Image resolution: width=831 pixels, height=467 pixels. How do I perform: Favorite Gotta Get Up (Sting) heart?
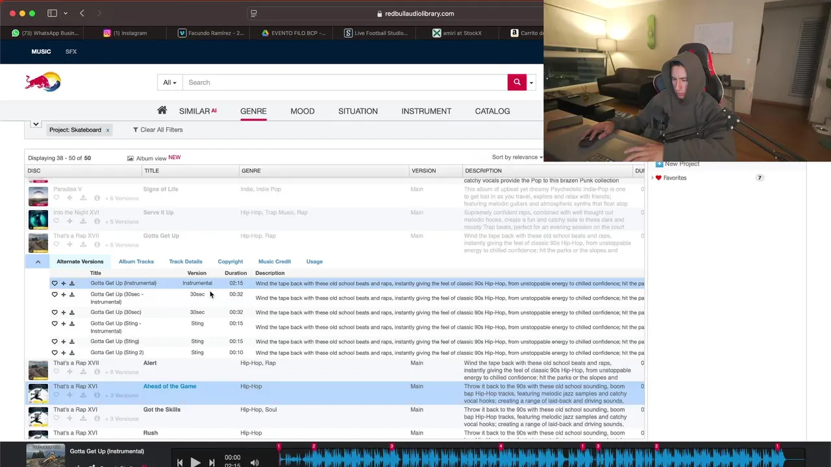tap(55, 341)
